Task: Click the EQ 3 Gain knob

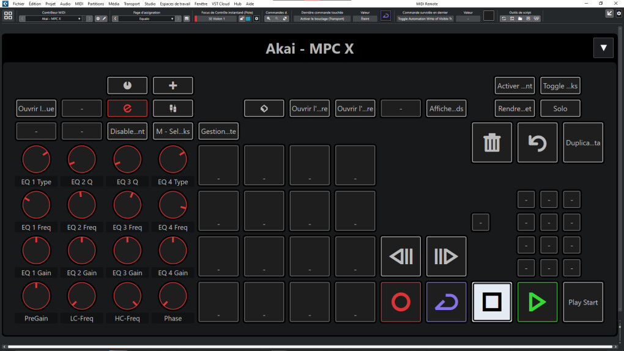Action: [127, 250]
